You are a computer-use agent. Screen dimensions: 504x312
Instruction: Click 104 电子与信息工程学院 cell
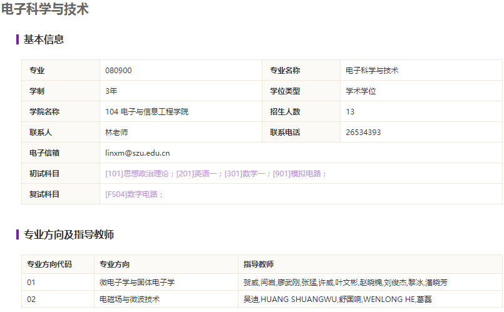point(181,112)
